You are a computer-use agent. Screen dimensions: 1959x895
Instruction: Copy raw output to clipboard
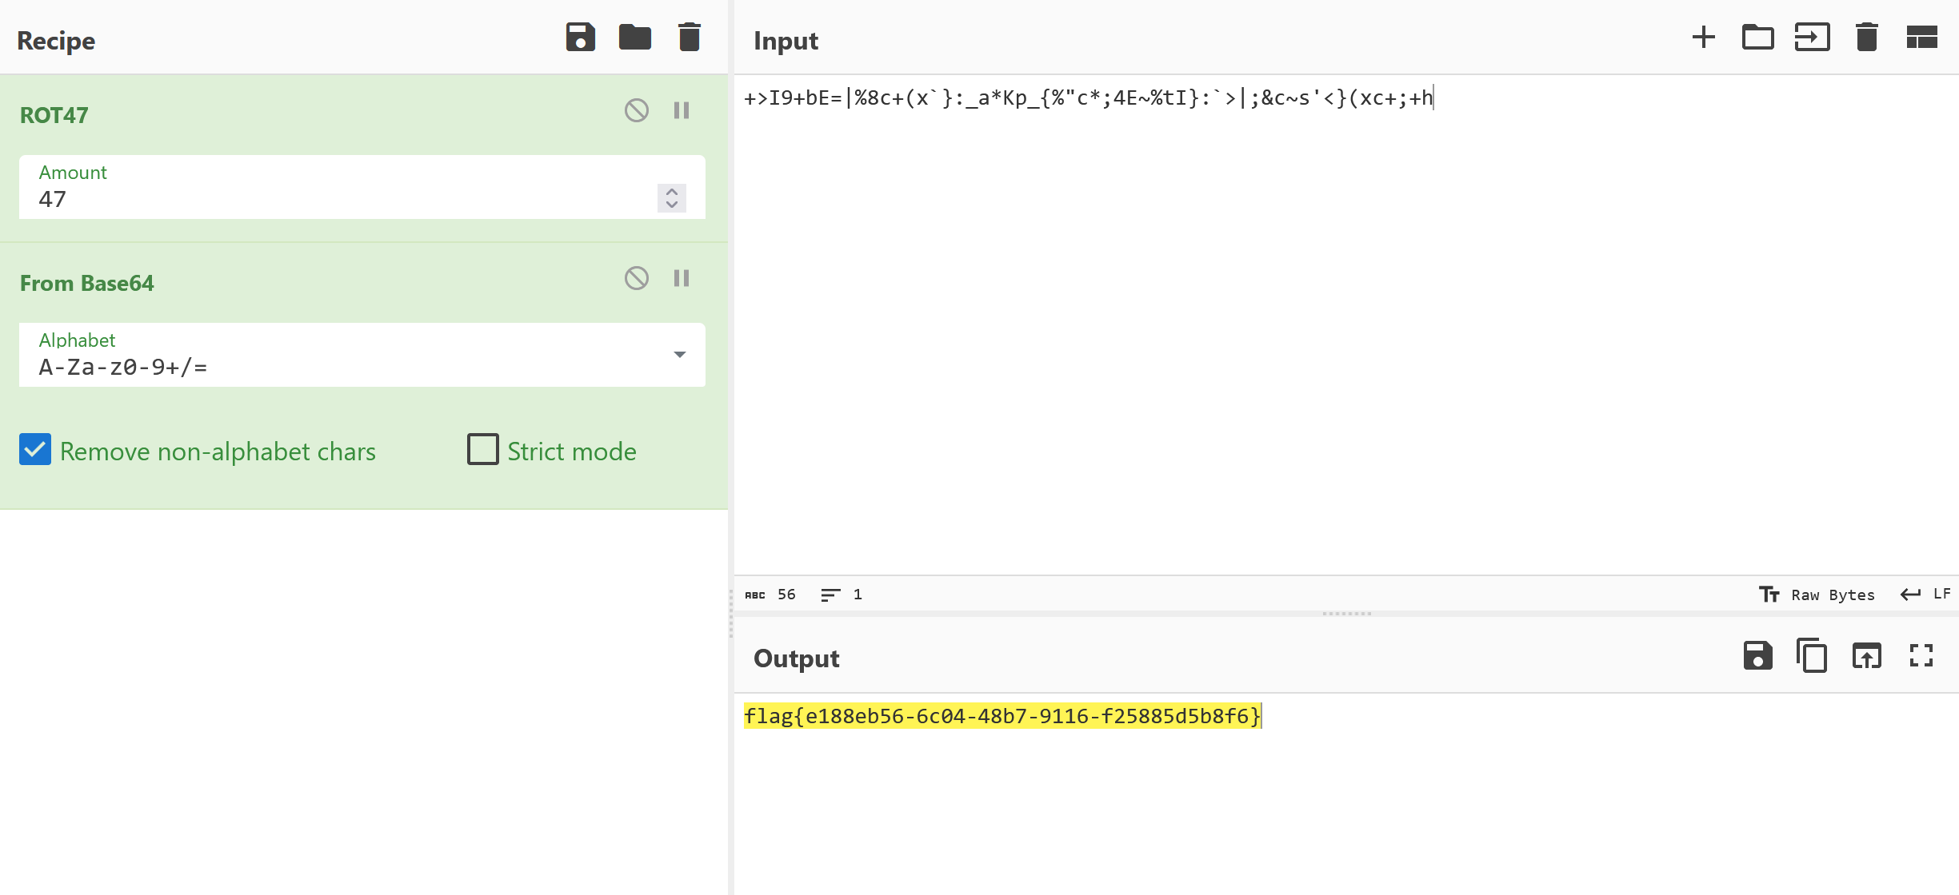1812,656
